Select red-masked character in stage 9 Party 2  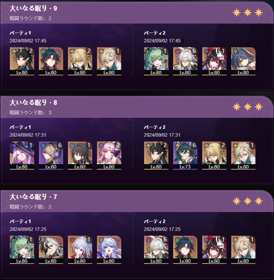[214, 61]
